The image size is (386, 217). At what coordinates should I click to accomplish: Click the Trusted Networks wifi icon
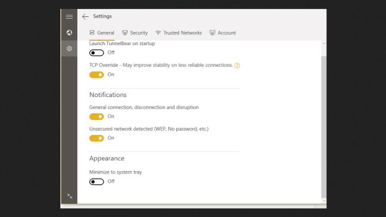158,33
